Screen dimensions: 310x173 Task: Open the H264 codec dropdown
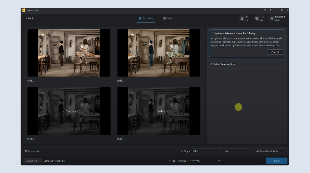pos(238,151)
